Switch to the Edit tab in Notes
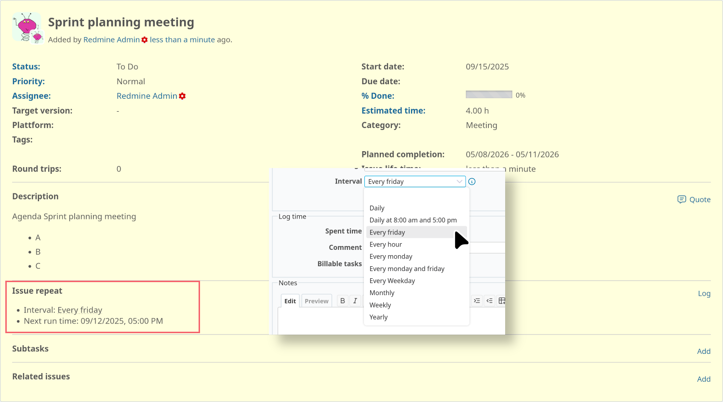The width and height of the screenshot is (723, 402). 290,301
